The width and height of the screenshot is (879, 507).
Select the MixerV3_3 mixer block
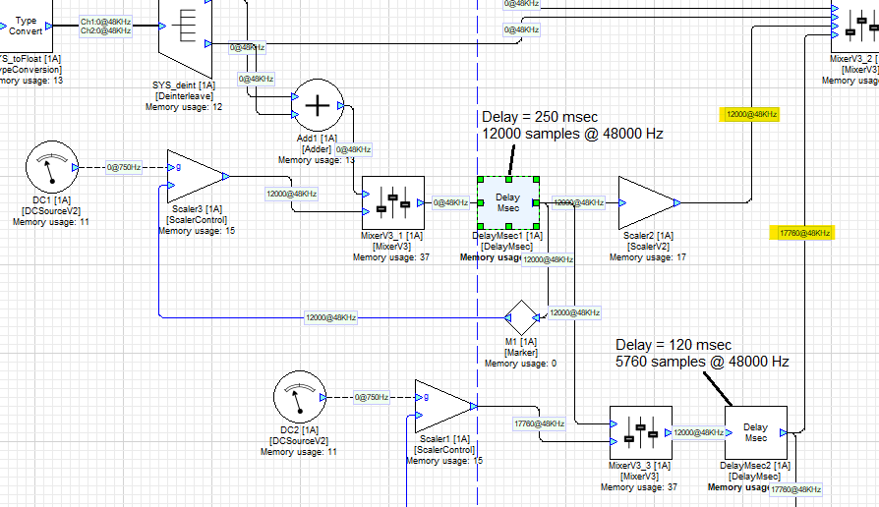[x=640, y=430]
